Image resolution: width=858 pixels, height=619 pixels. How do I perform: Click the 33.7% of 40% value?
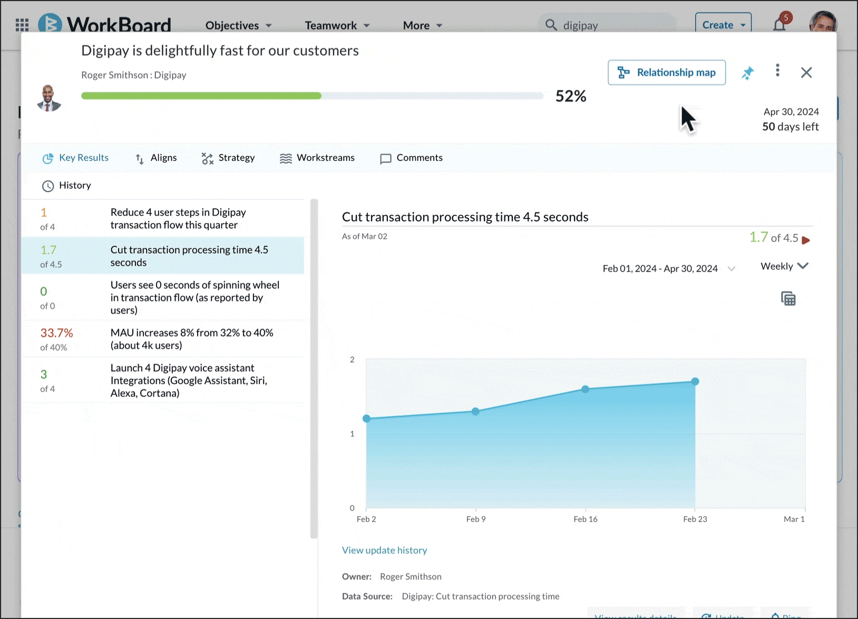pos(56,339)
